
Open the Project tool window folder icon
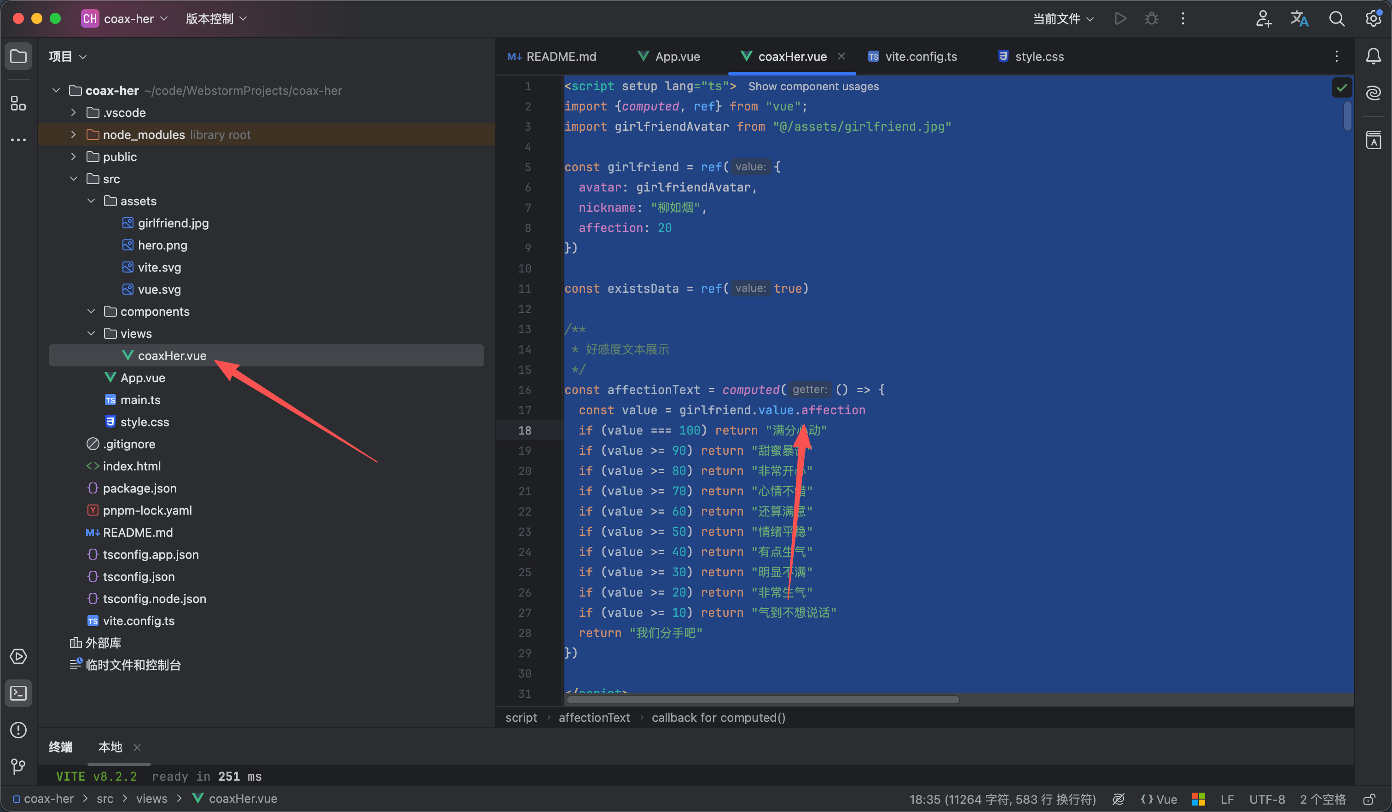18,56
